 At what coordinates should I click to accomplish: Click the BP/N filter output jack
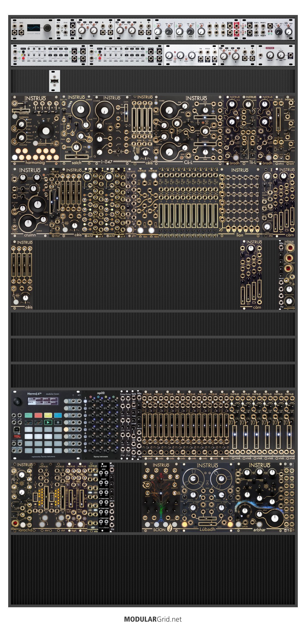pyautogui.click(x=201, y=58)
